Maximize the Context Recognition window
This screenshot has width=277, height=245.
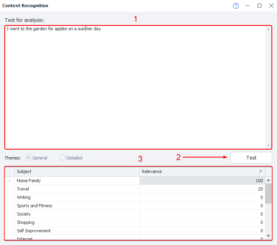coord(259,6)
